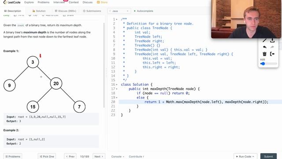282x159 pixels.
Task: Open the Discuss nav item
Action: (x=87, y=2)
